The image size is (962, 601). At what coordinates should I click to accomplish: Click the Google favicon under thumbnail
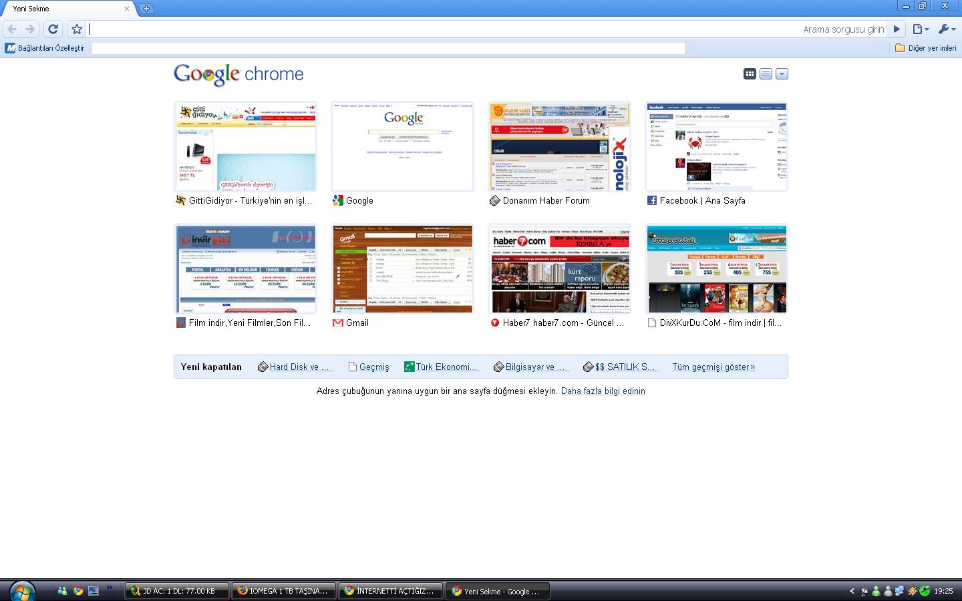point(337,200)
